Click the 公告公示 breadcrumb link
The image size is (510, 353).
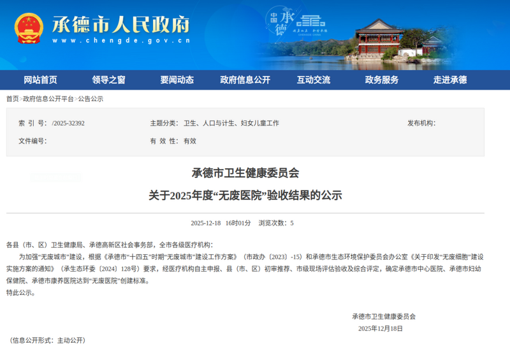pyautogui.click(x=91, y=99)
